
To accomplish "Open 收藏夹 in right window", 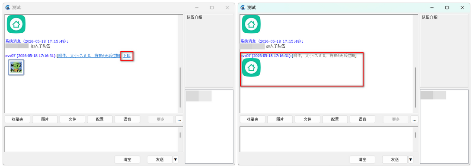I will pos(253,119).
